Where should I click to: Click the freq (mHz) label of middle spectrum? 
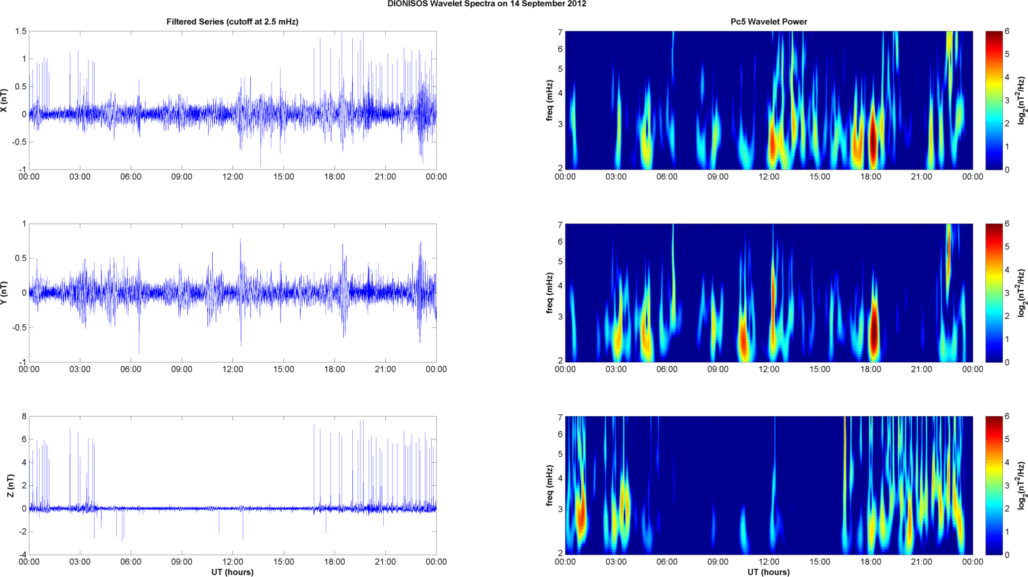click(x=550, y=293)
